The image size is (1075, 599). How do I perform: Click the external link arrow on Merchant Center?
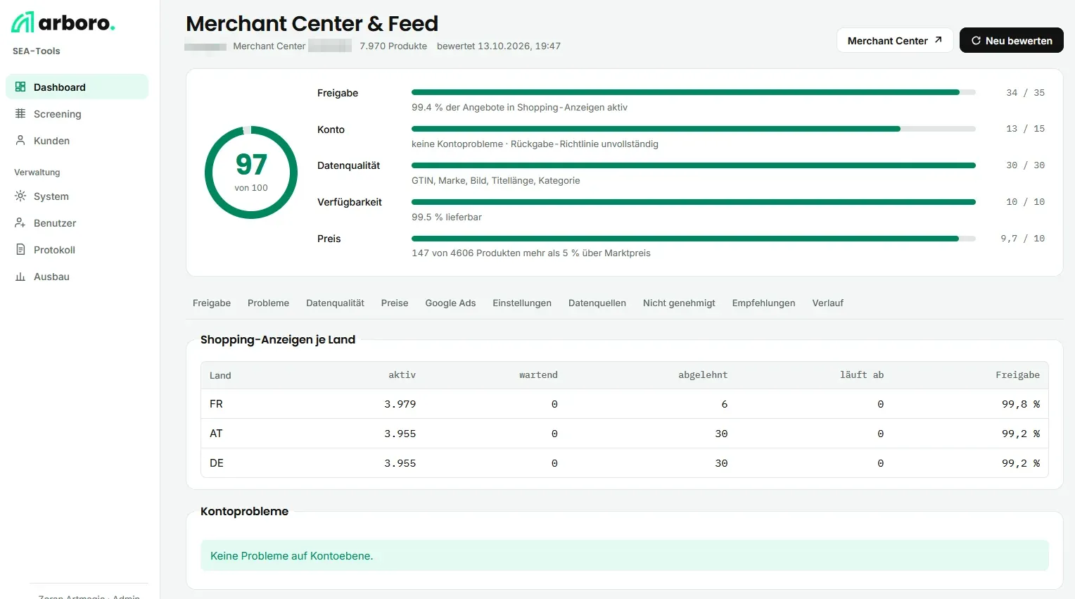click(938, 40)
